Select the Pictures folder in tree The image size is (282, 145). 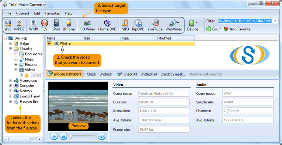click(31, 65)
